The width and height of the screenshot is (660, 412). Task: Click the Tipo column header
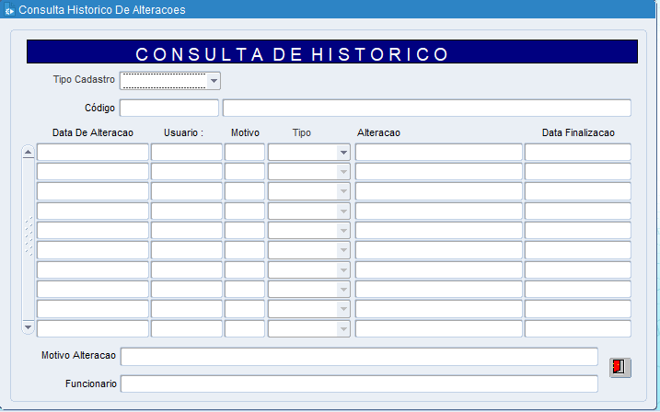[301, 132]
